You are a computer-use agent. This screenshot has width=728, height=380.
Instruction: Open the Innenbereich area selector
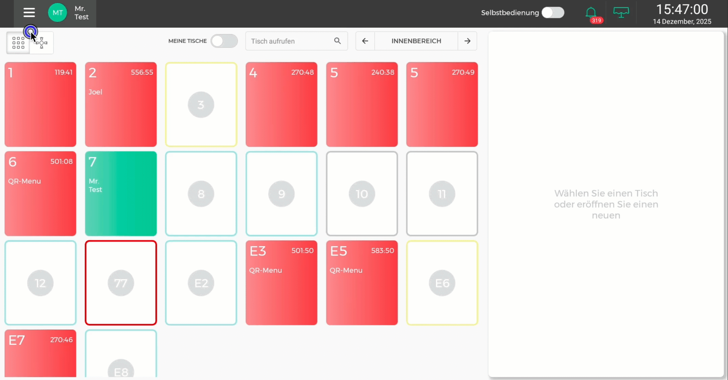[x=416, y=41]
